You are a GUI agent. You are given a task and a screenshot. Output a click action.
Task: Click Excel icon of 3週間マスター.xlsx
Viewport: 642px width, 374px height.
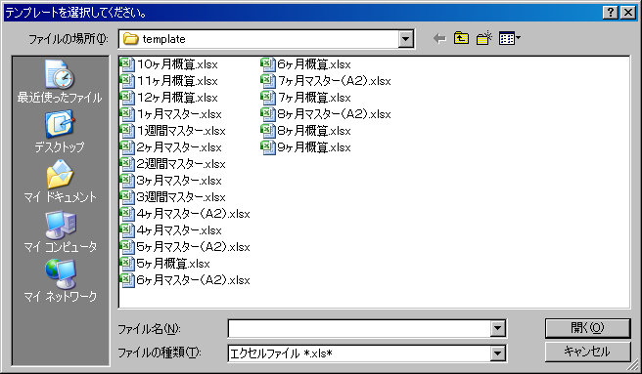click(127, 197)
